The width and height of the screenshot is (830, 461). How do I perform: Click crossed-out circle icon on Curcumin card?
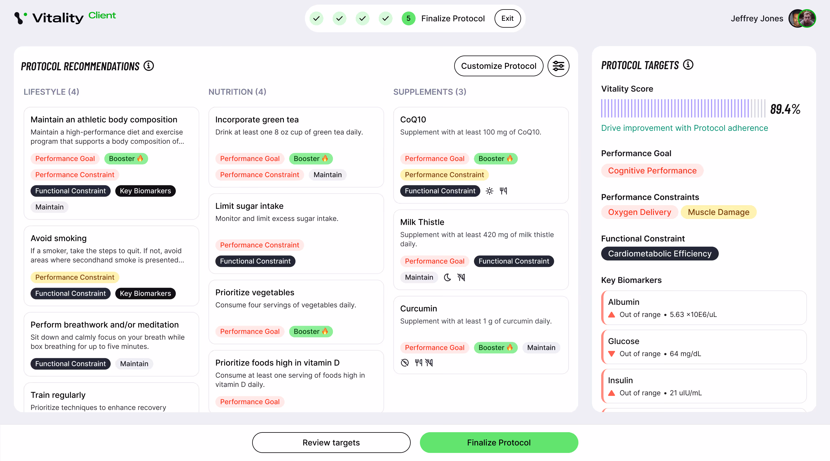tap(405, 363)
